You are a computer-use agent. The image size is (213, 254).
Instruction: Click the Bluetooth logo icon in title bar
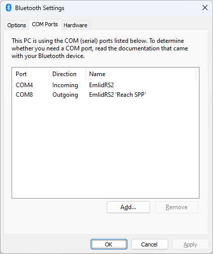[x=9, y=8]
